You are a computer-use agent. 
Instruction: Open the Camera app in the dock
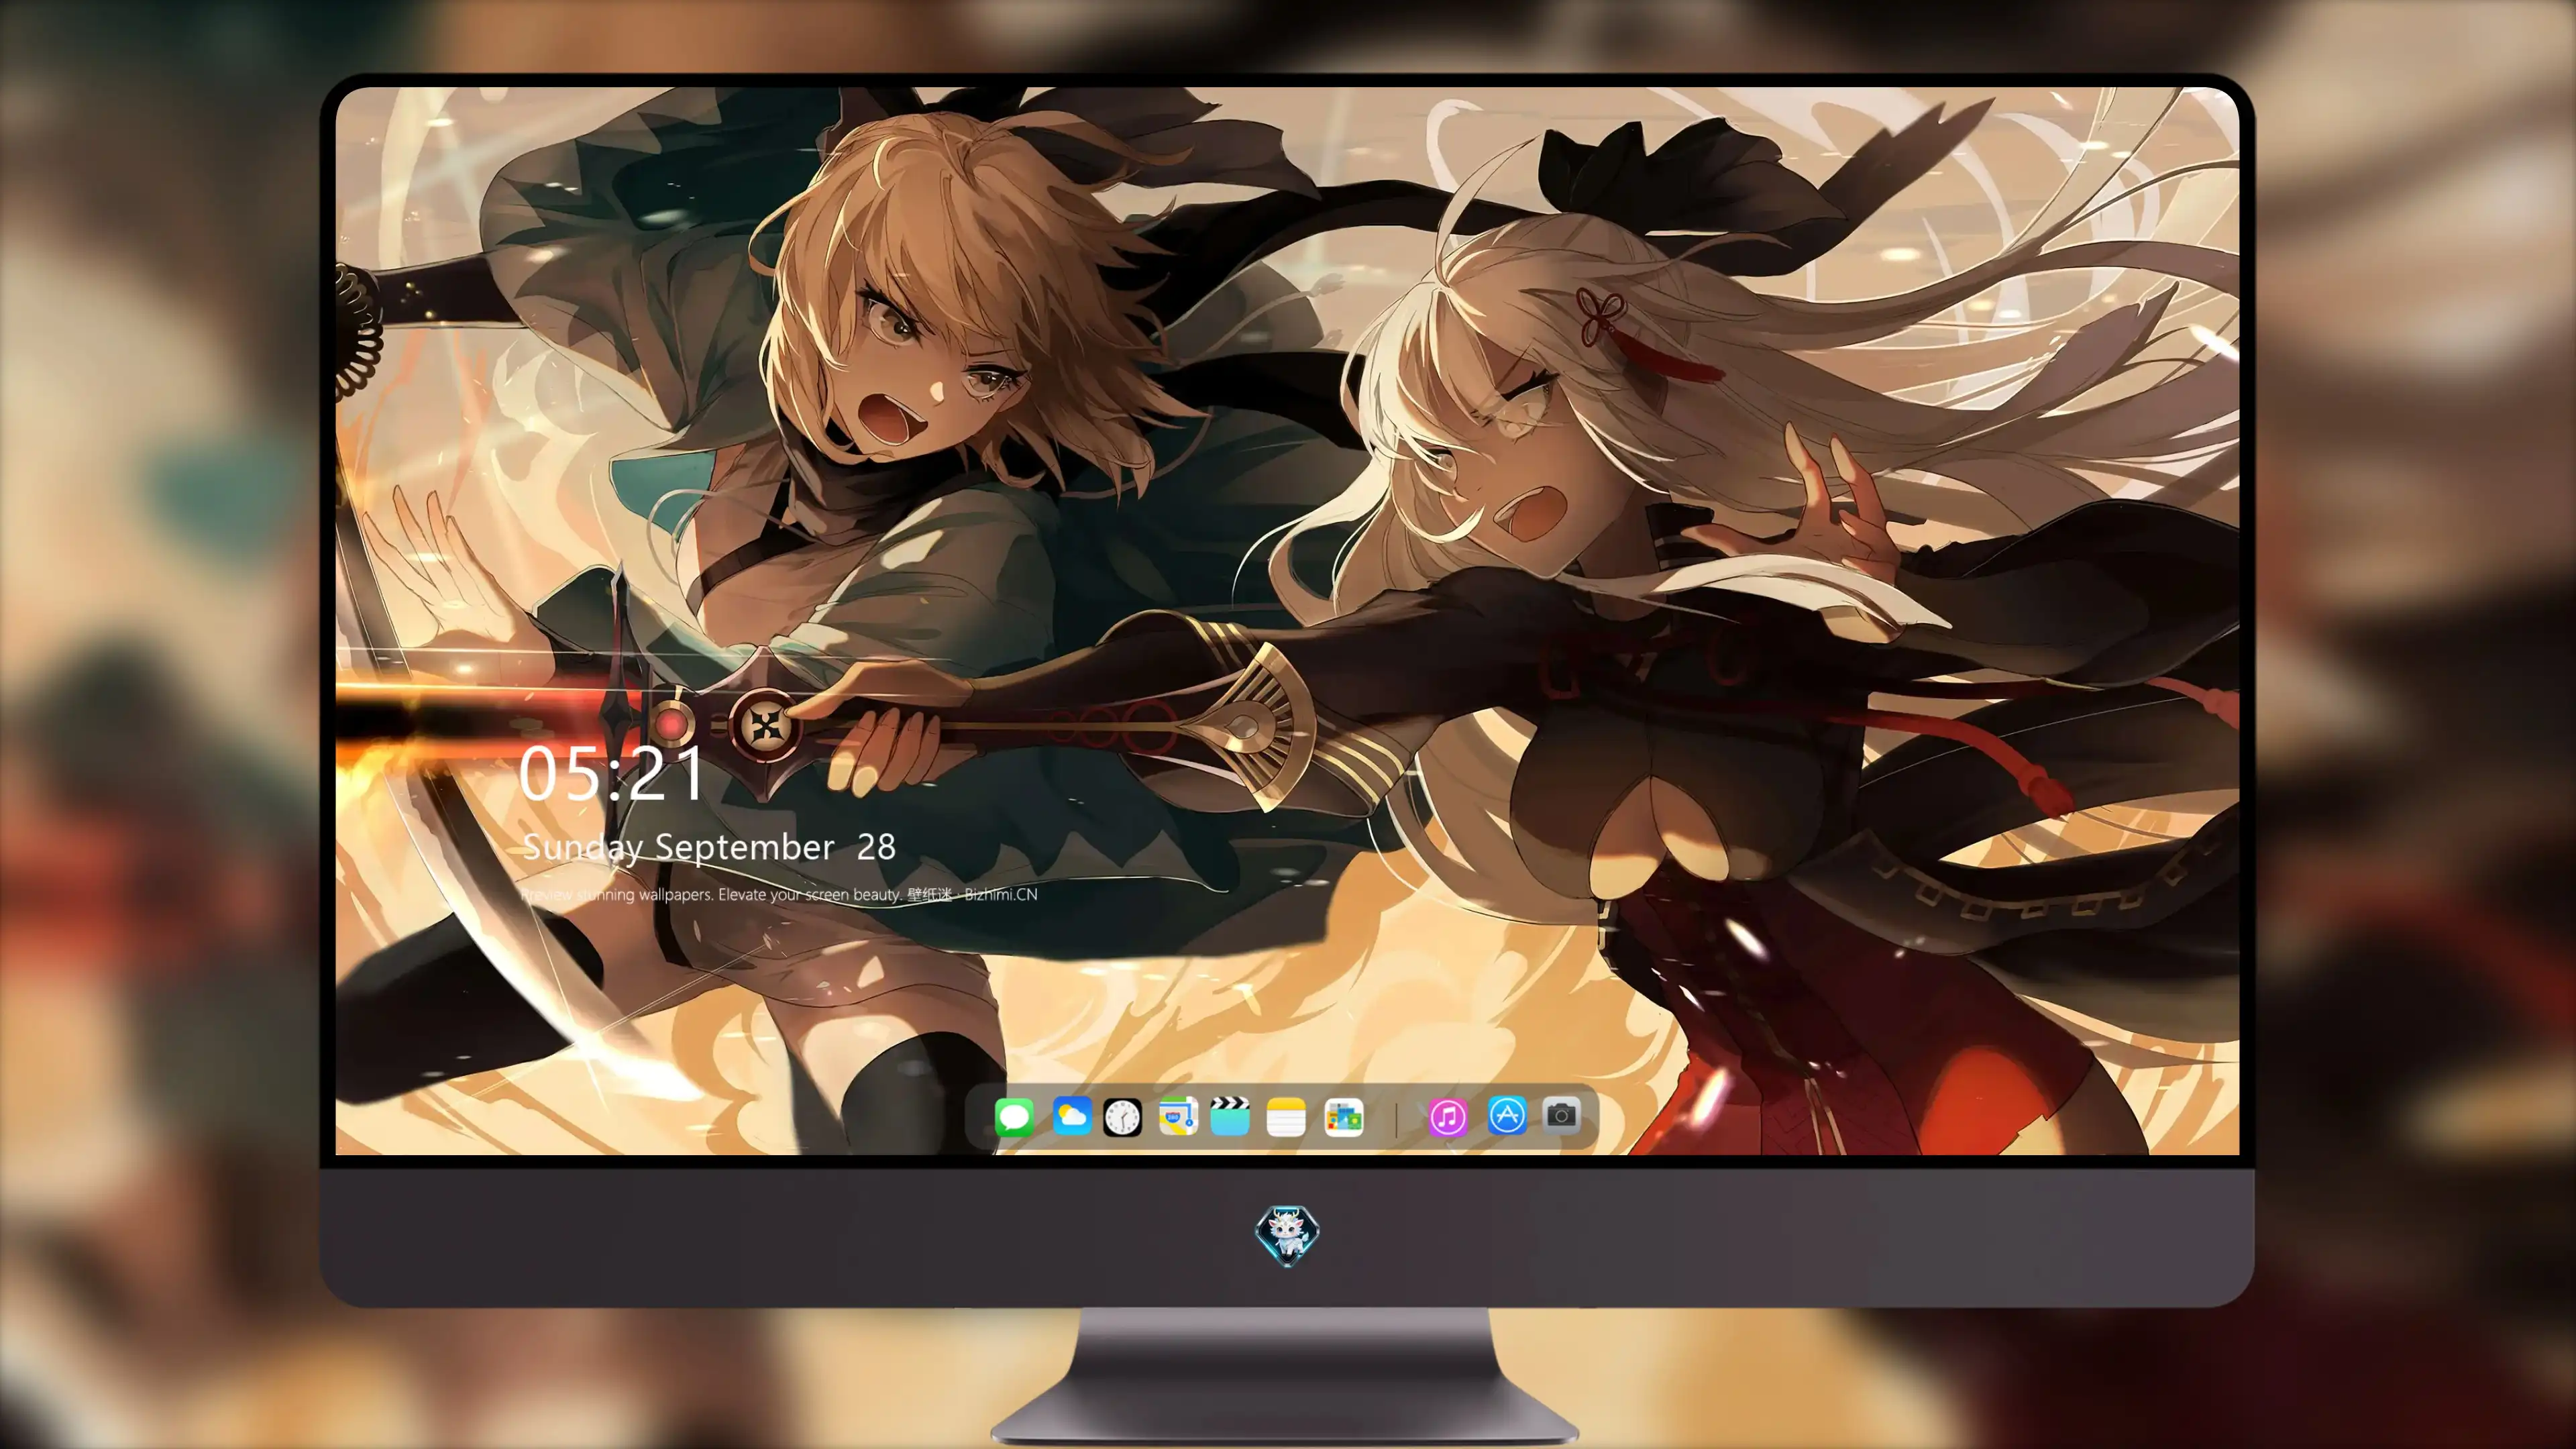1561,1114
